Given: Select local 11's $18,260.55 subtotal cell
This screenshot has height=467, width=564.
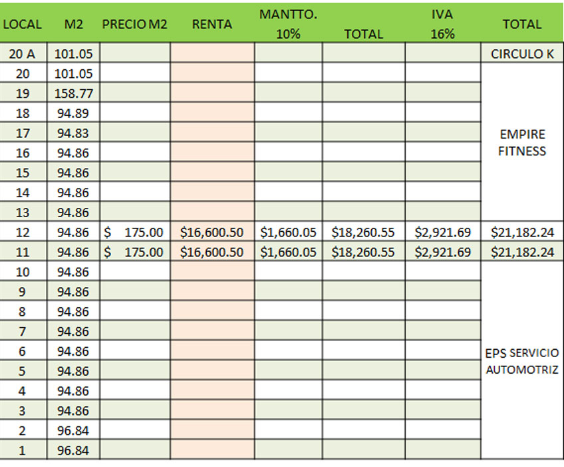Looking at the screenshot, I should click(x=363, y=252).
